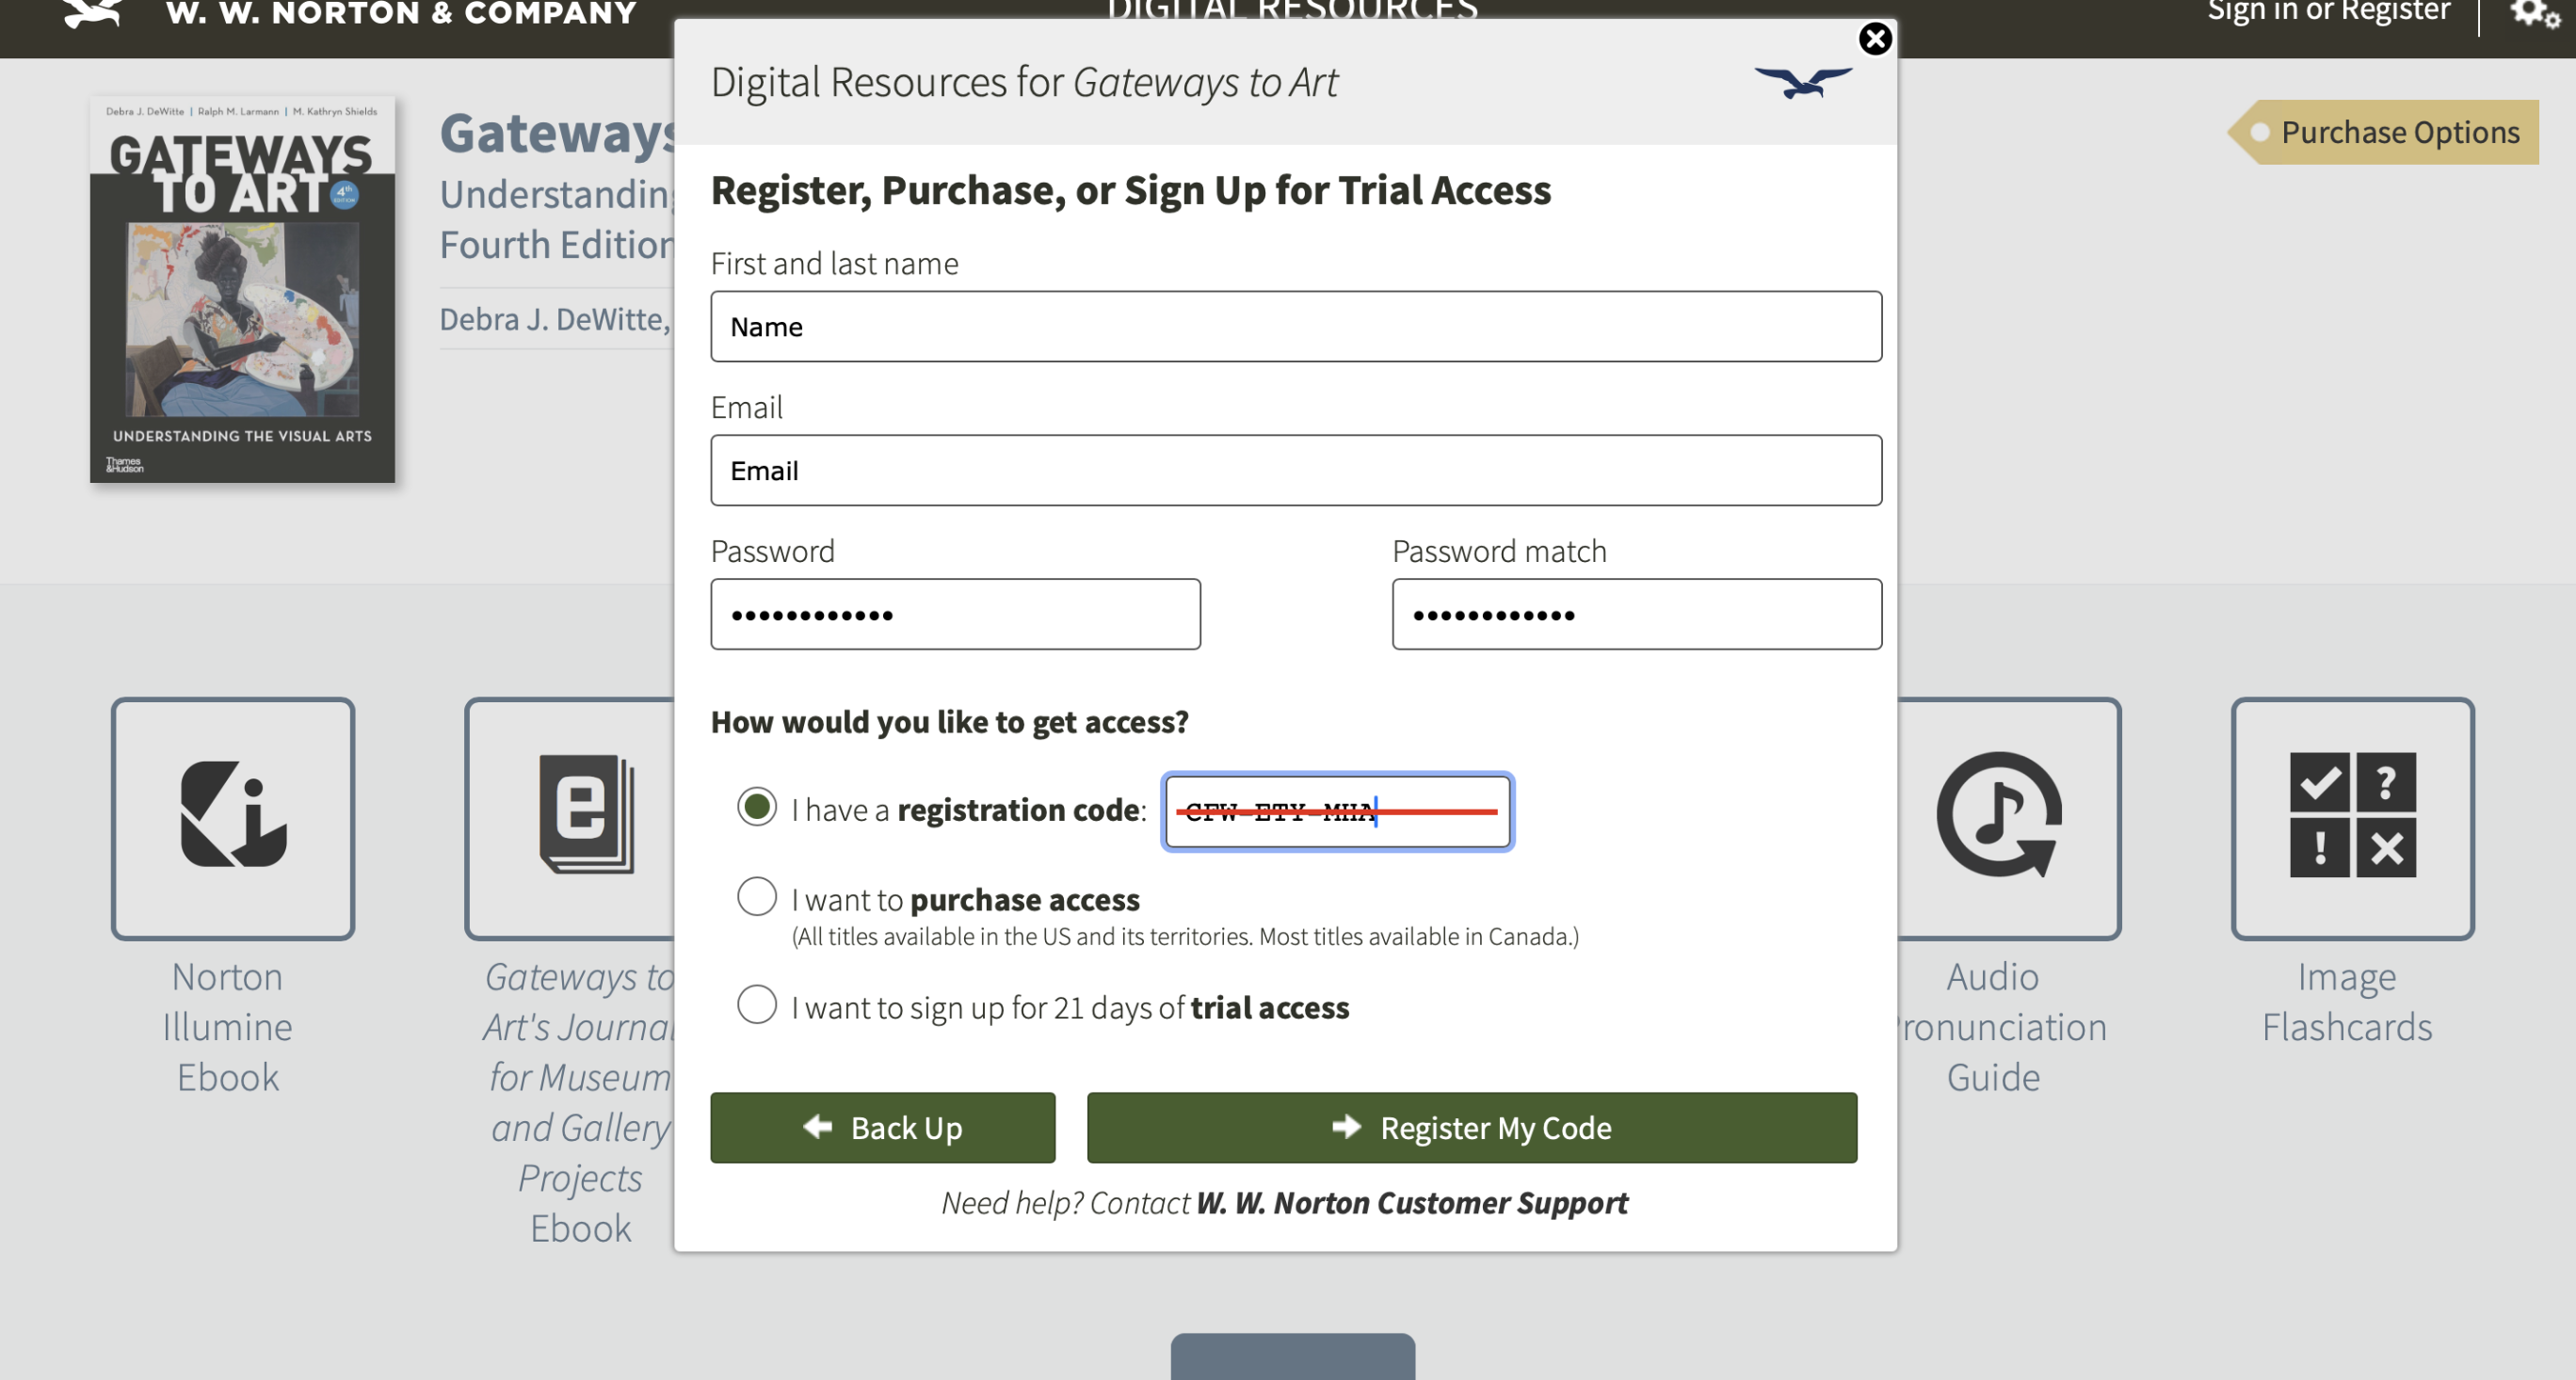Click the Gateways to Art book cover thumbnail

pyautogui.click(x=242, y=290)
